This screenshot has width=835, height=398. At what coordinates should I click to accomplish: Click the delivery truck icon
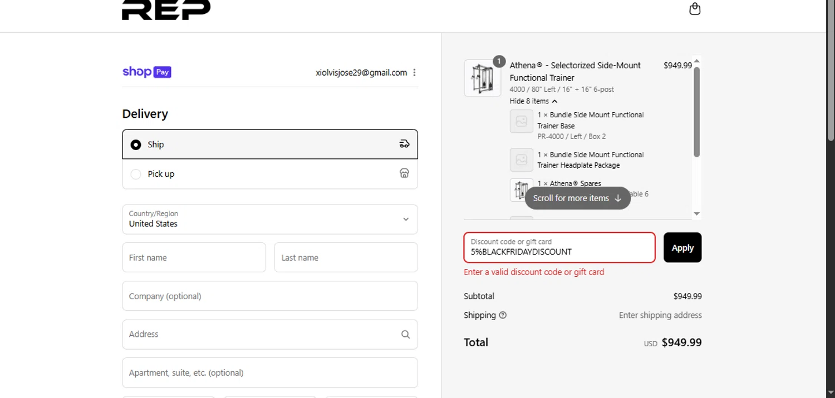[x=404, y=144]
